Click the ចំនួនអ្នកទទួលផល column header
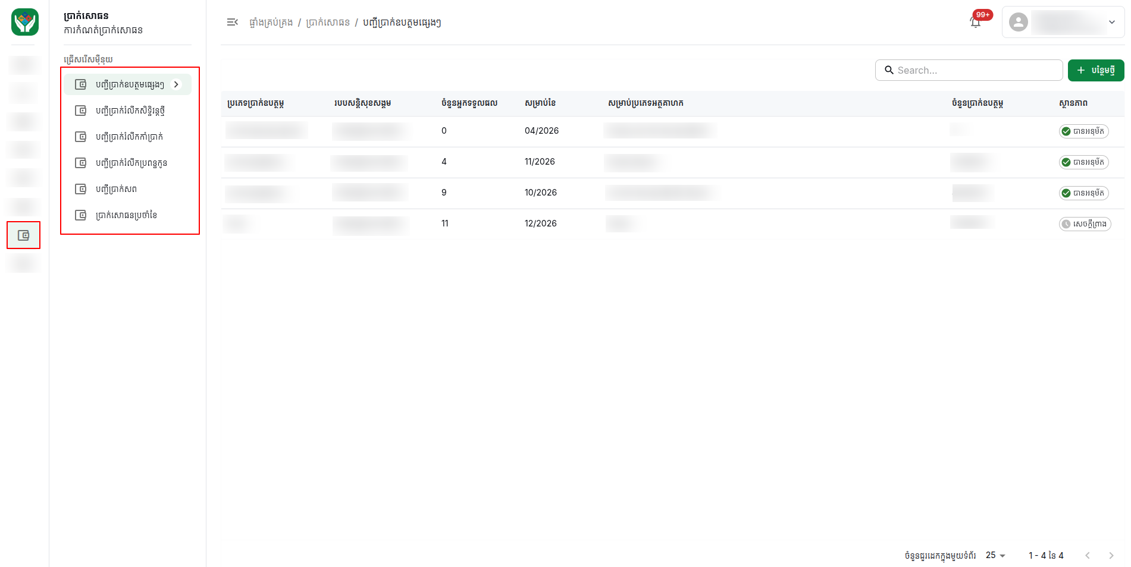This screenshot has width=1131, height=567. click(x=469, y=103)
